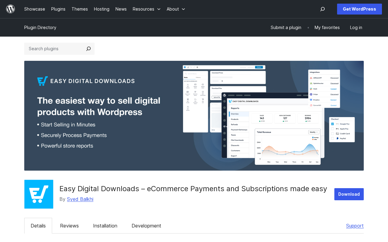Switch to the Development tab
388x242 pixels.
point(146,226)
